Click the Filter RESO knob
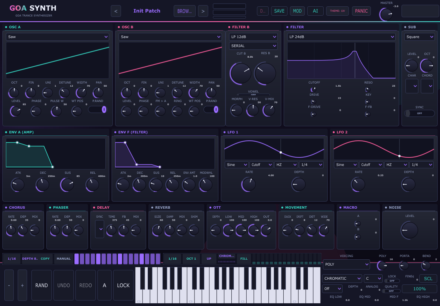The height and width of the screenshot is (306, 440). [x=368, y=90]
